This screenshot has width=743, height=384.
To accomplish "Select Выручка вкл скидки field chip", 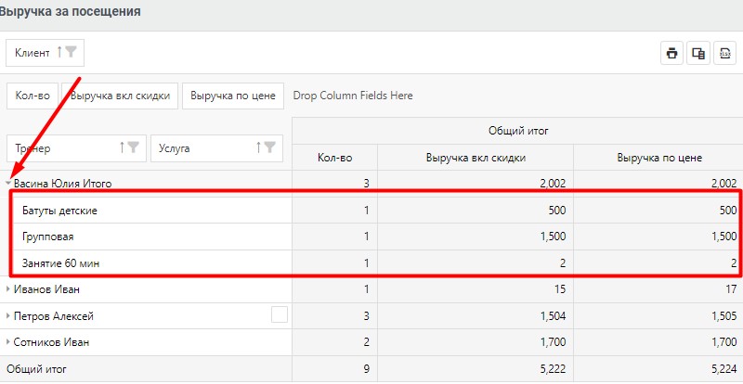I will click(x=120, y=96).
